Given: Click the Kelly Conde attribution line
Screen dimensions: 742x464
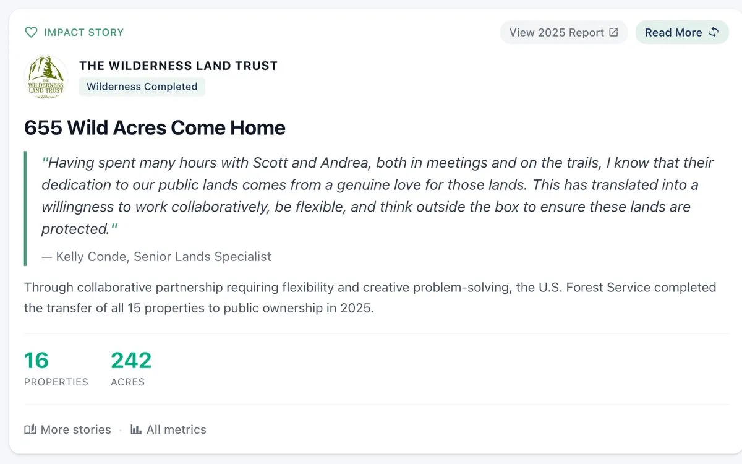Looking at the screenshot, I should (156, 256).
